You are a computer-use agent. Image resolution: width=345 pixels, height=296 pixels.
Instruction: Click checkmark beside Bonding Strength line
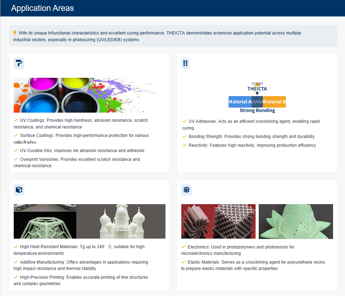184,136
